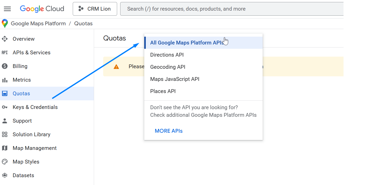
Task: Click the Billing dollar icon
Action: tap(5, 66)
